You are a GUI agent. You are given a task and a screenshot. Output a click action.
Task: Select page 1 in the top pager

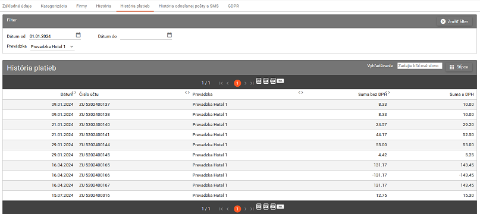pos(237,83)
